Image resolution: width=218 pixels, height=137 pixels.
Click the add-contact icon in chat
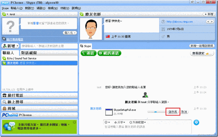(x=145, y=95)
